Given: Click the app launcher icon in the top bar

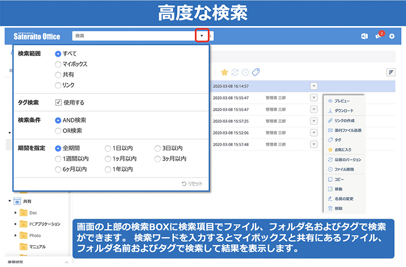Looking at the screenshot, I should click(364, 36).
